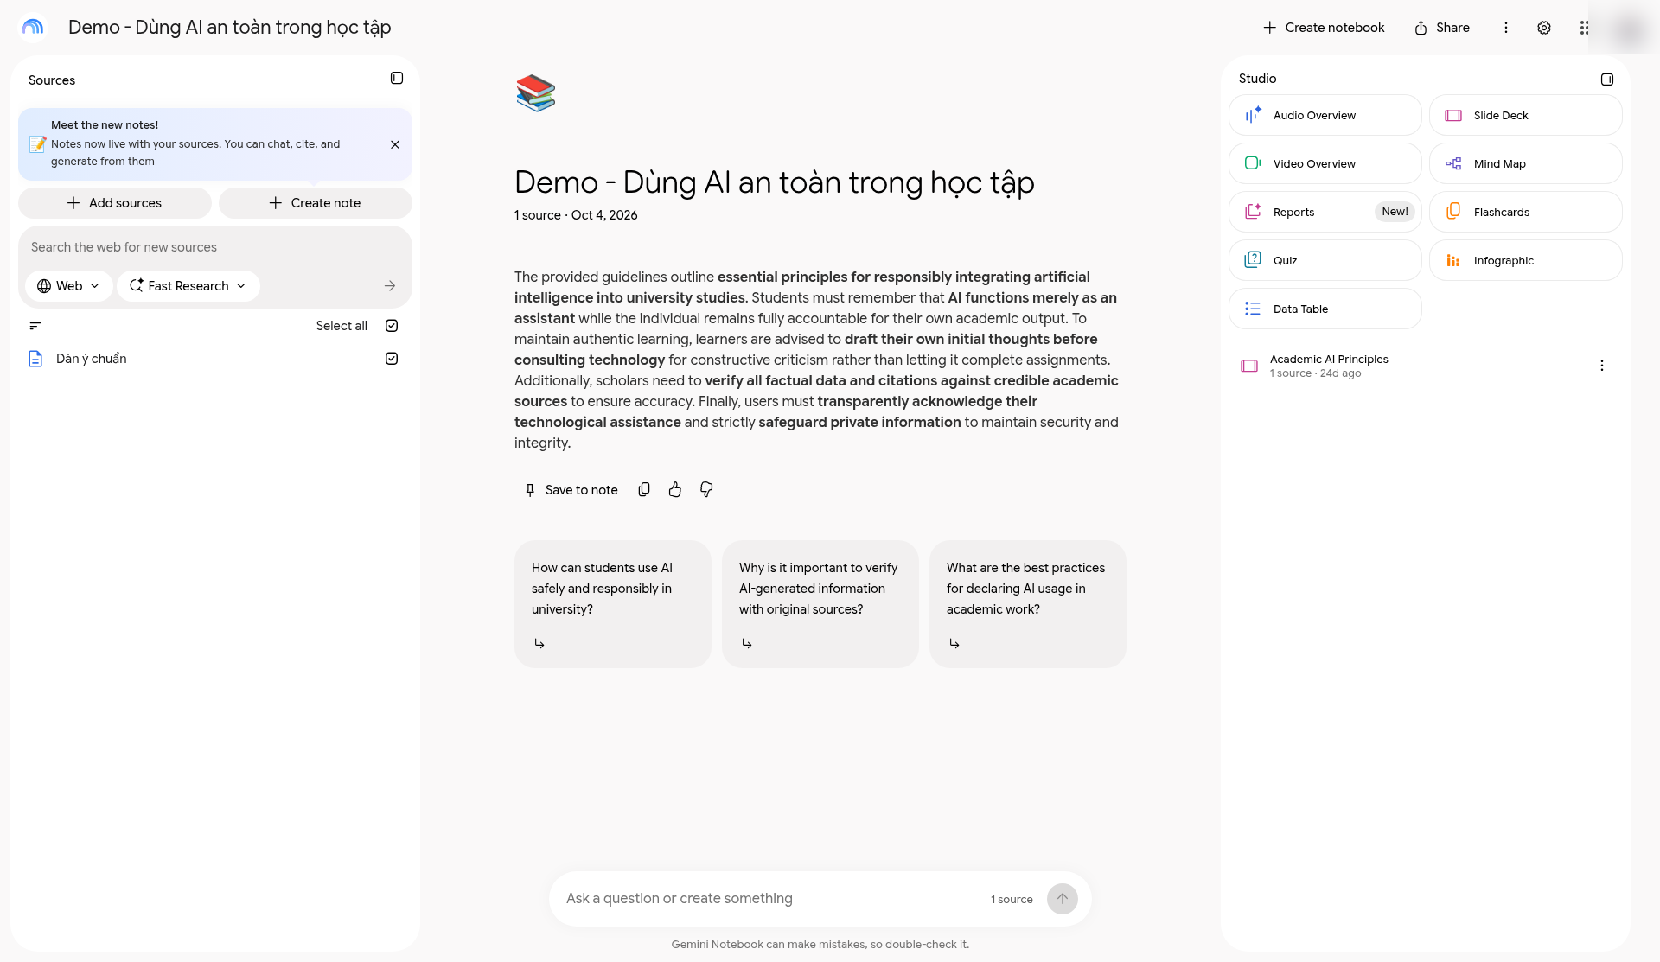Create a Data Table

click(1325, 309)
